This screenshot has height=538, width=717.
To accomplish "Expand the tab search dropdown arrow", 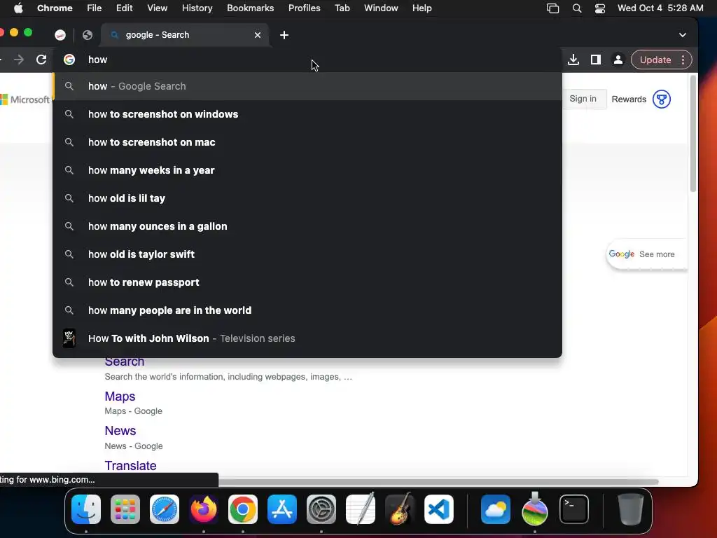I will (682, 35).
